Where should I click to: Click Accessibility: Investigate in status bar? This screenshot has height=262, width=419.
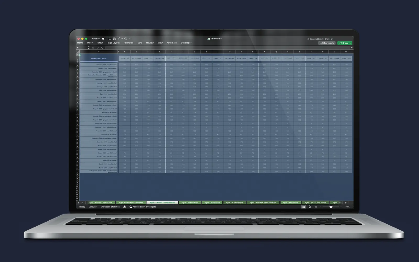142,207
